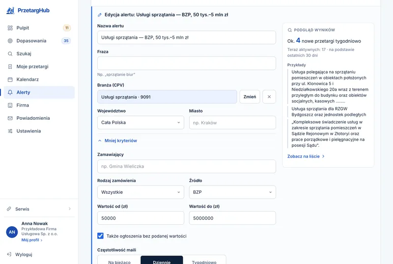
Task: Open Ustawienia menu item
Action: [39, 131]
